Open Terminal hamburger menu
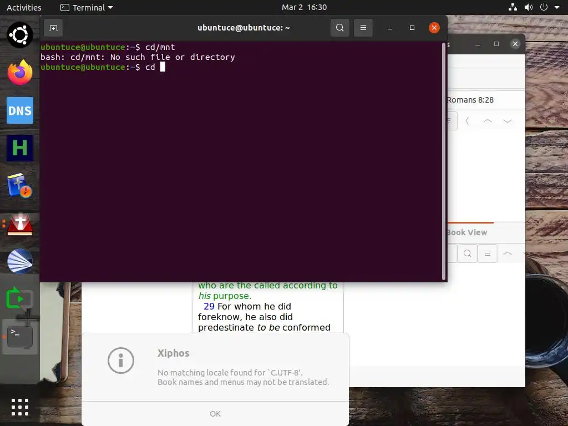The height and width of the screenshot is (426, 568). pyautogui.click(x=363, y=28)
